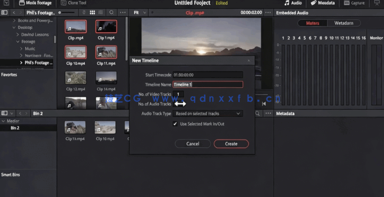The width and height of the screenshot is (384, 197).
Task: Select Clip 10.mp4 thumbnail in Bin 2
Action: (105, 127)
